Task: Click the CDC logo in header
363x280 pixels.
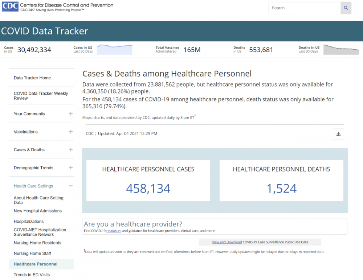Action: pyautogui.click(x=10, y=7)
